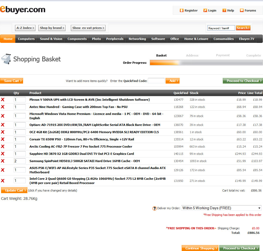This screenshot has width=263, height=251.
Task: Click the Search button
Action: pyautogui.click(x=243, y=28)
